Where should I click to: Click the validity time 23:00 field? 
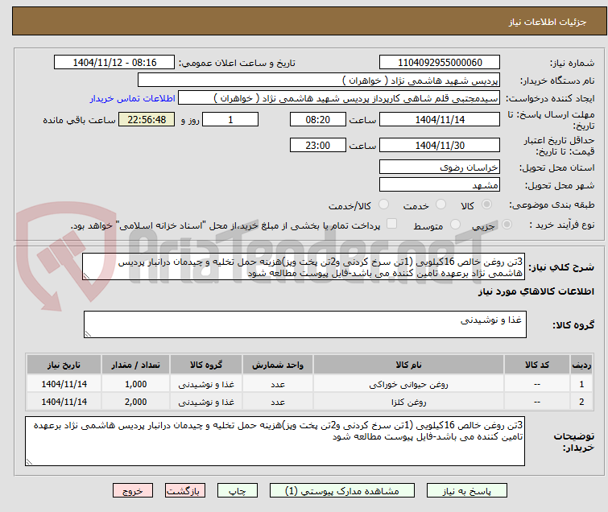point(318,146)
